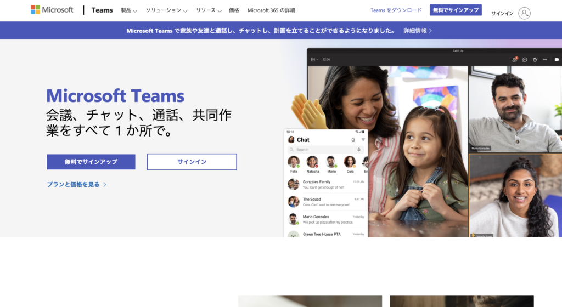Click the new chat icon beside Chat title
The height and width of the screenshot is (307, 562).
click(353, 140)
